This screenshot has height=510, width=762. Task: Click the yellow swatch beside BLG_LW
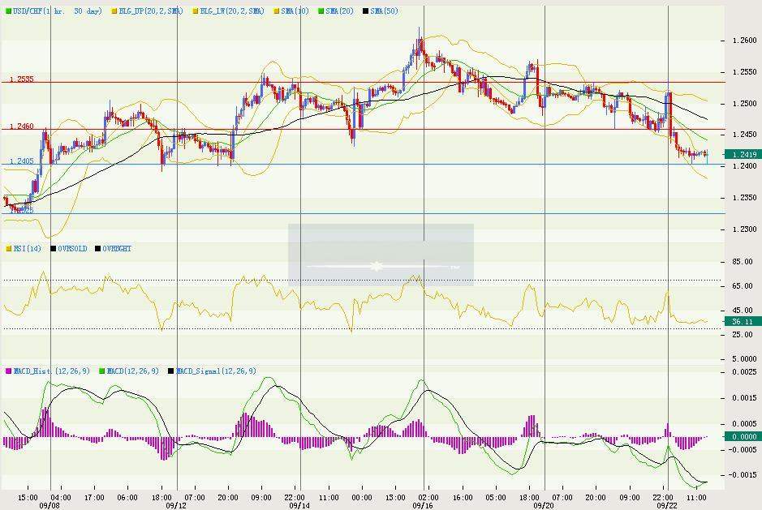pos(196,11)
